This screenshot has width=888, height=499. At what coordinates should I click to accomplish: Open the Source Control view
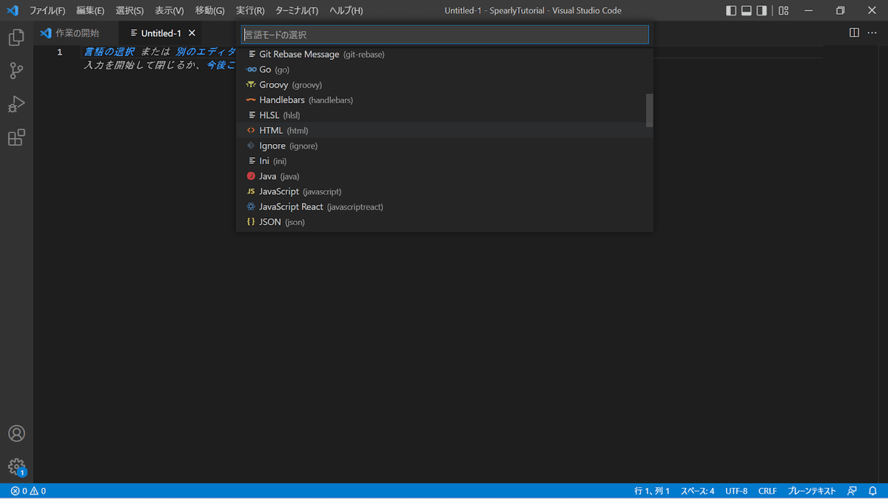[16, 71]
